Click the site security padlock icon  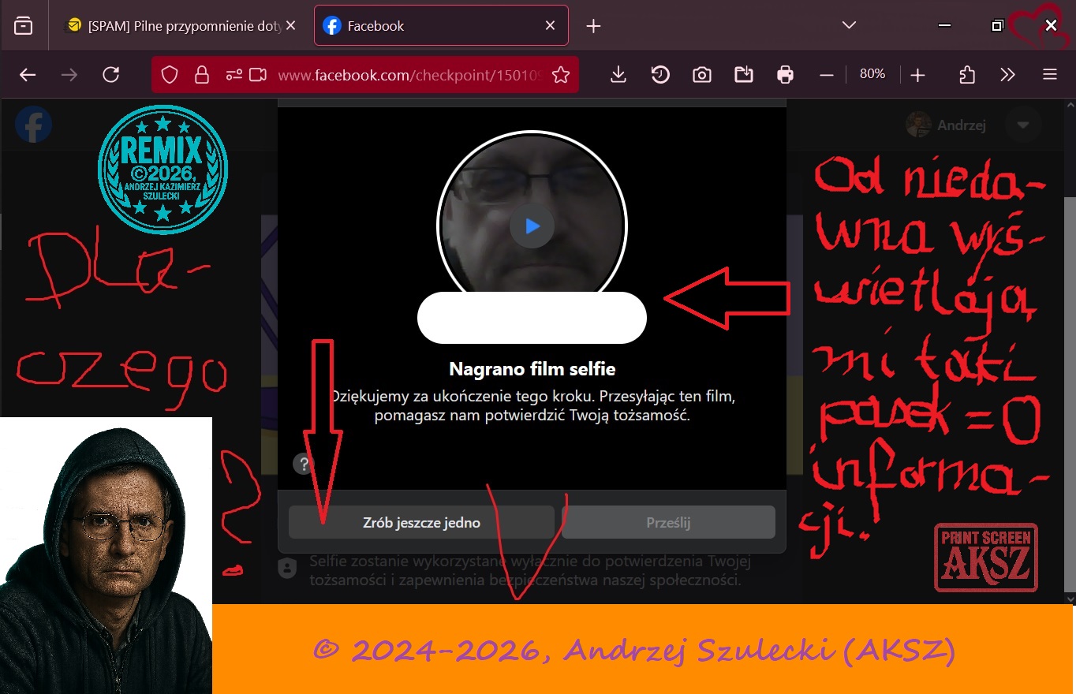pos(202,75)
